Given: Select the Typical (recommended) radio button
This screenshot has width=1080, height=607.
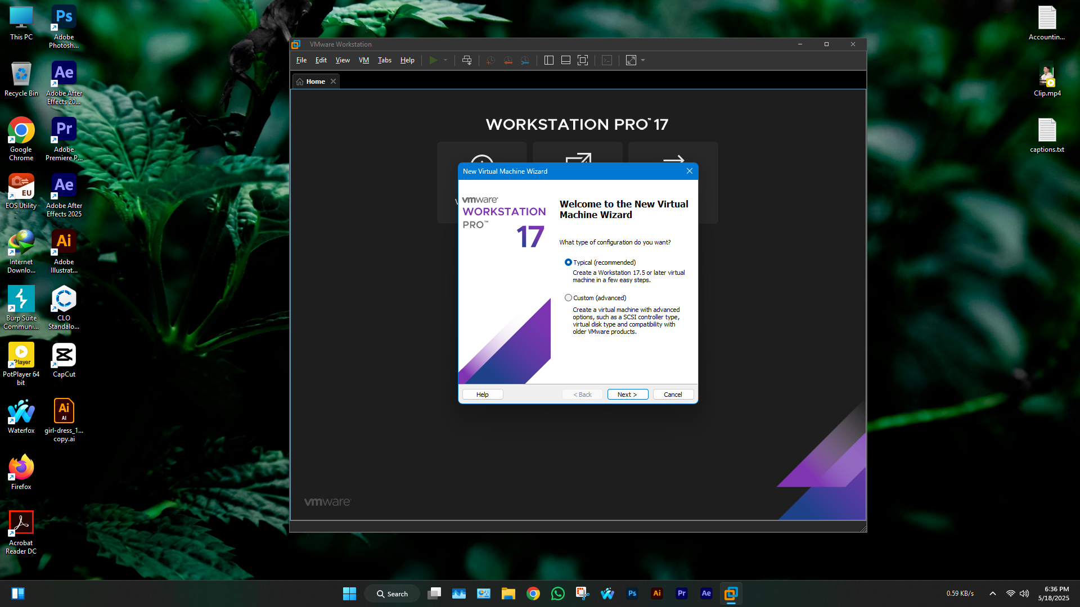Looking at the screenshot, I should coord(568,262).
